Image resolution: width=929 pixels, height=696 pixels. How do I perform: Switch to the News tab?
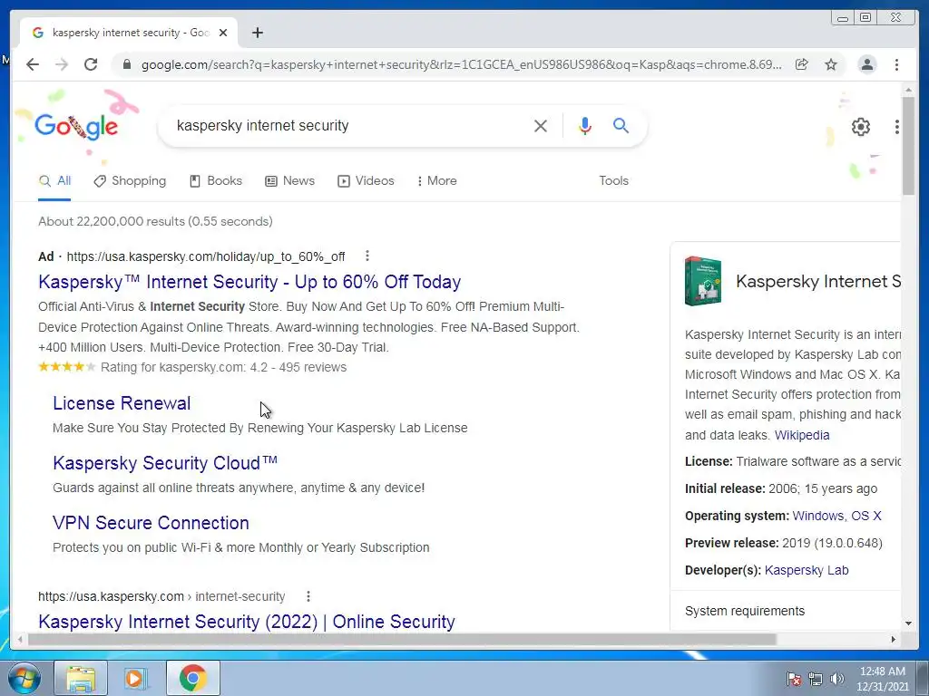pyautogui.click(x=289, y=180)
